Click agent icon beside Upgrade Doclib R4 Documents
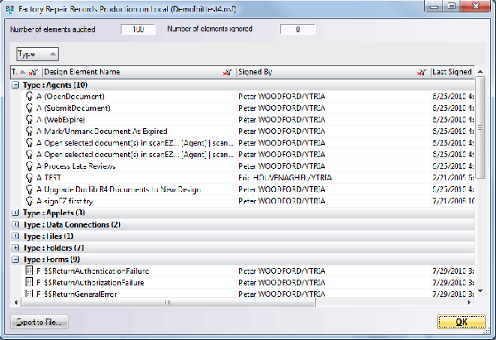This screenshot has height=340, width=496. pyautogui.click(x=30, y=189)
